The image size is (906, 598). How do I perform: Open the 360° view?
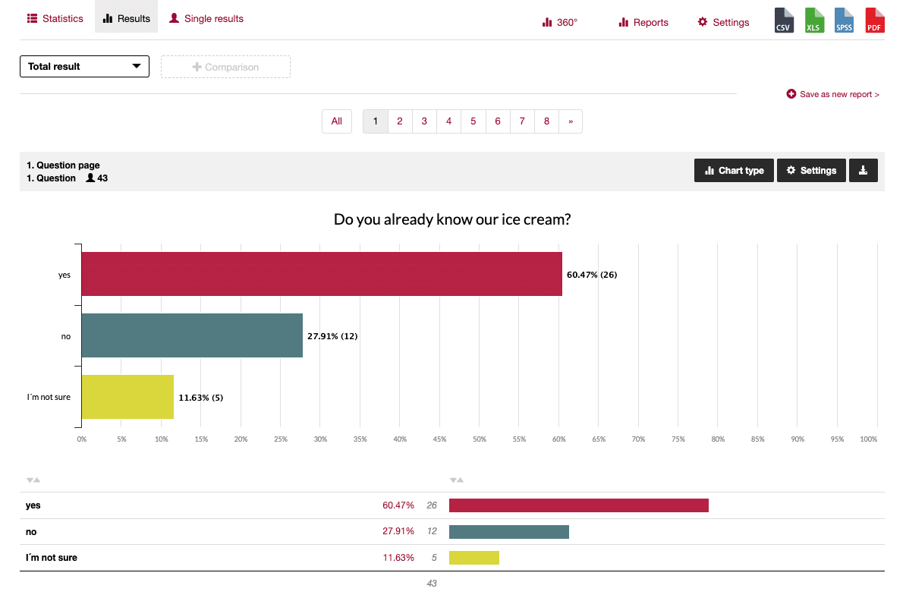point(559,23)
